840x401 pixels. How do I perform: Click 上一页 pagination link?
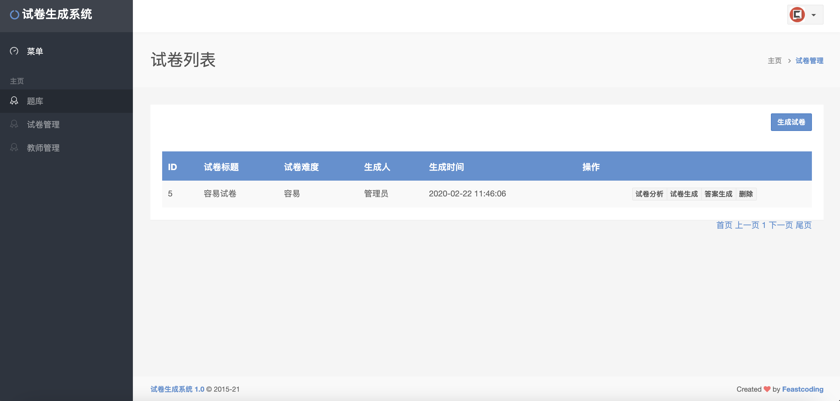[747, 225]
